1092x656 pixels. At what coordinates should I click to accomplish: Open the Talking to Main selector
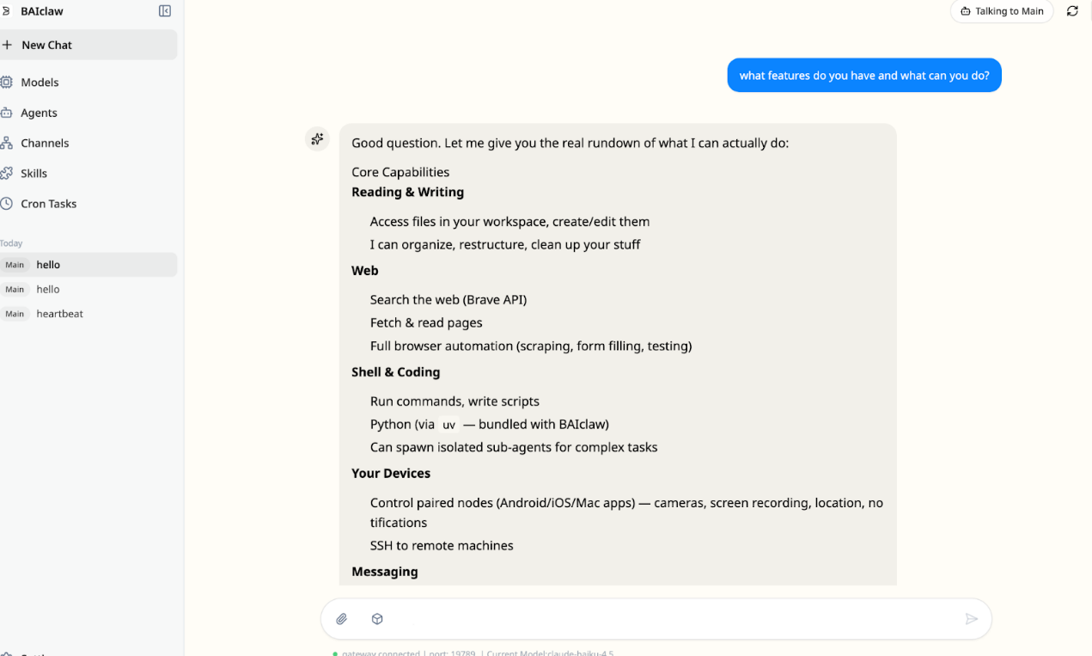point(1001,11)
